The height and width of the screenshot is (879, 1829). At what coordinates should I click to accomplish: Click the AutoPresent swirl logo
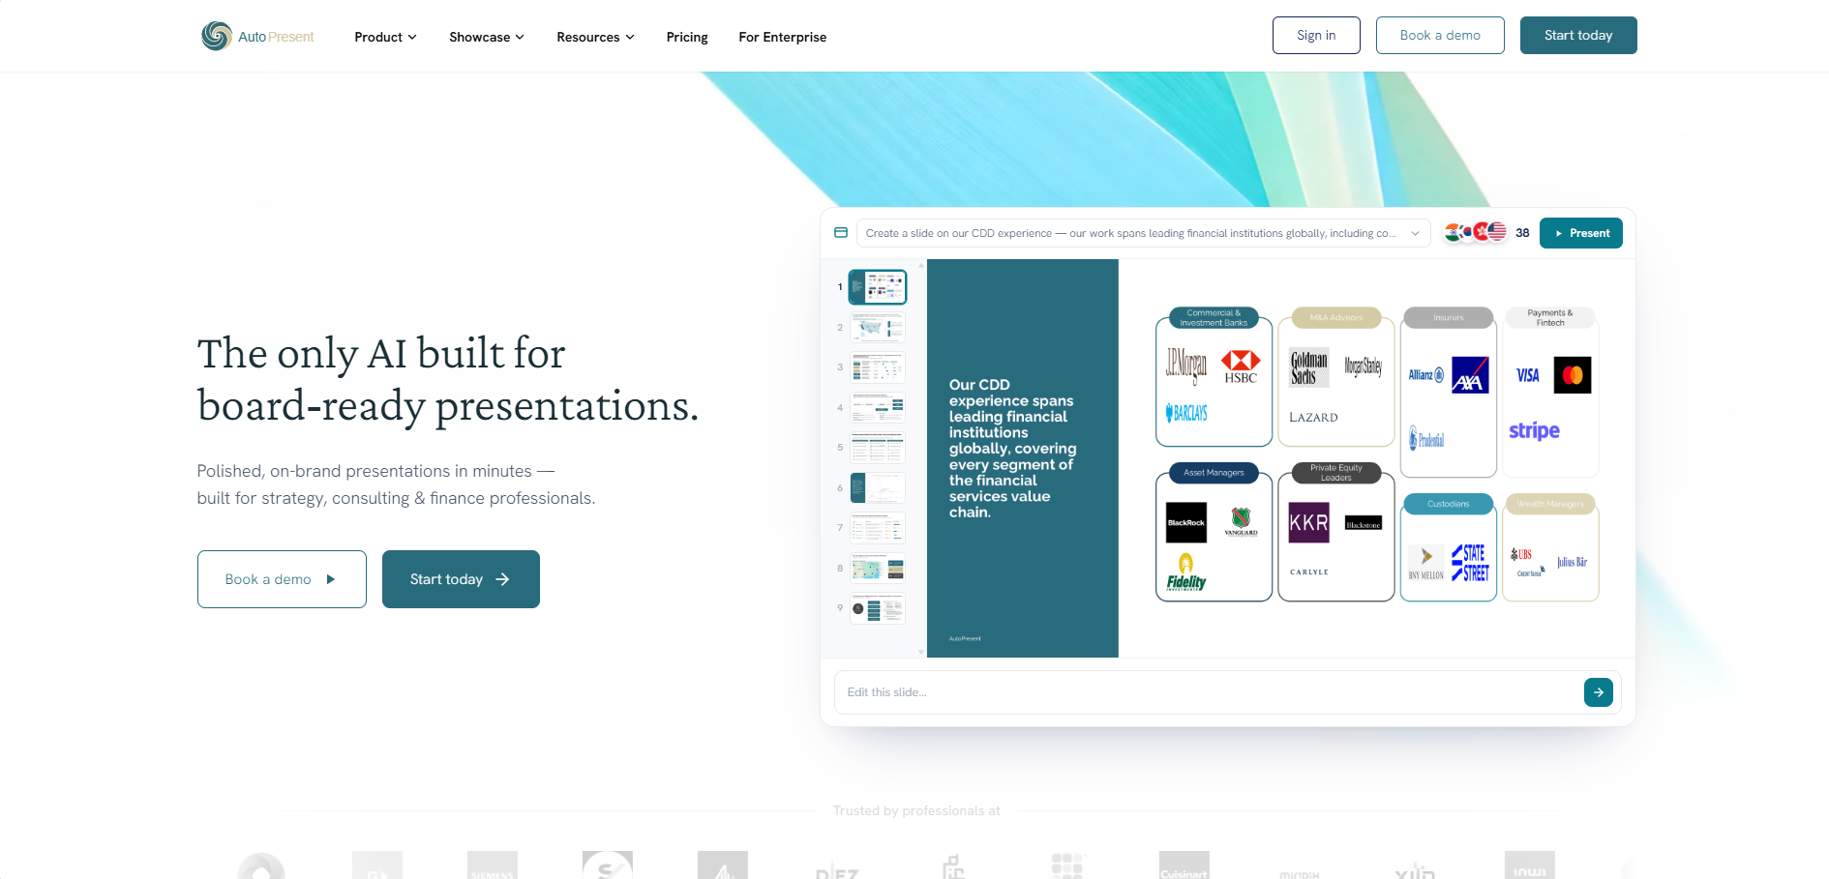tap(217, 36)
